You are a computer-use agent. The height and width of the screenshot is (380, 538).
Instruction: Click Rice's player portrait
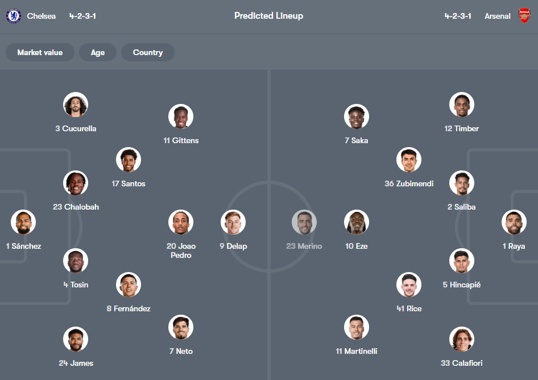point(409,285)
